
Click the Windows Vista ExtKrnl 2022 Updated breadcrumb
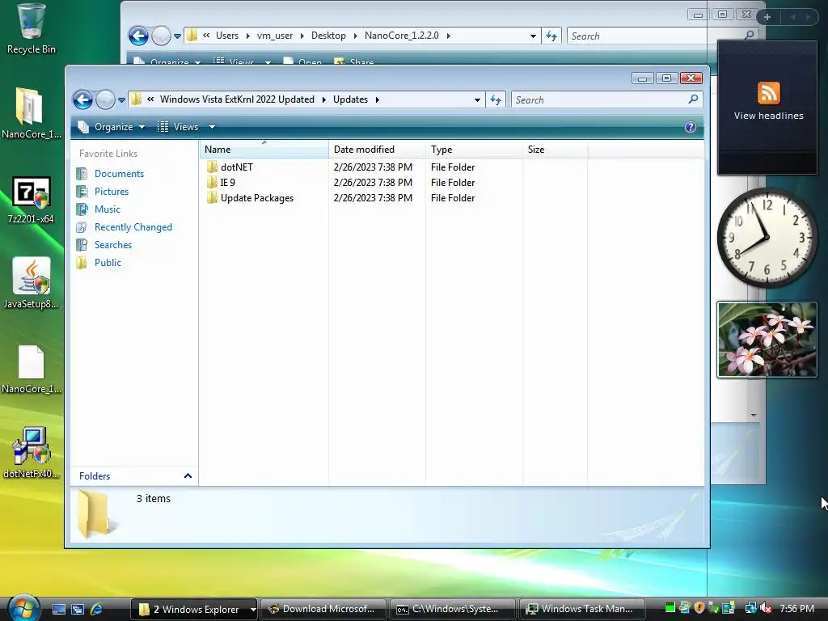(x=237, y=99)
